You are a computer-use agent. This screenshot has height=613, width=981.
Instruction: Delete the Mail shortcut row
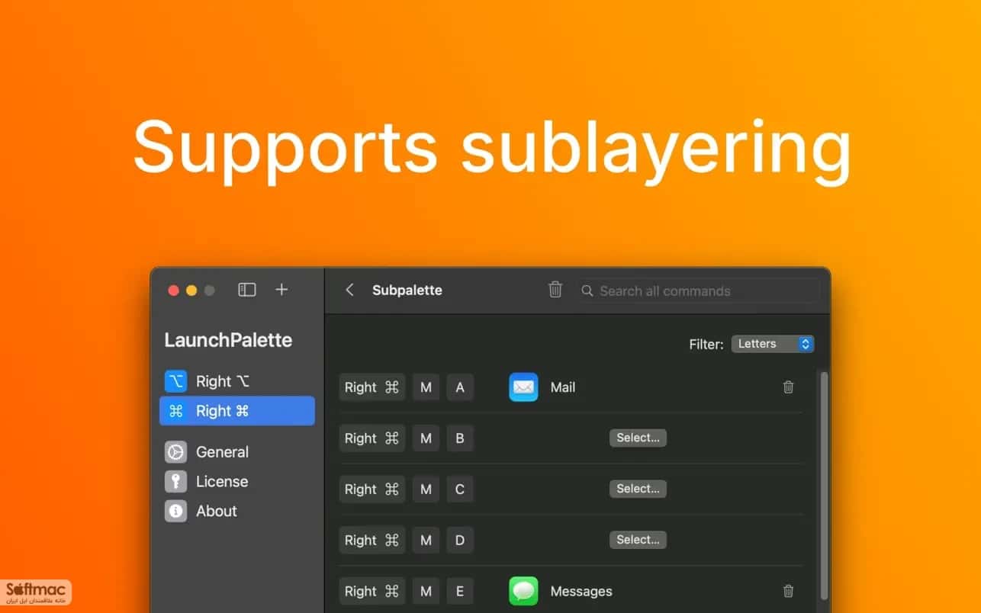tap(788, 387)
